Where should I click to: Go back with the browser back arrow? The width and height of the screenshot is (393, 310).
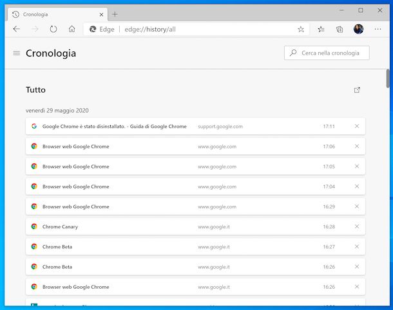coord(17,29)
